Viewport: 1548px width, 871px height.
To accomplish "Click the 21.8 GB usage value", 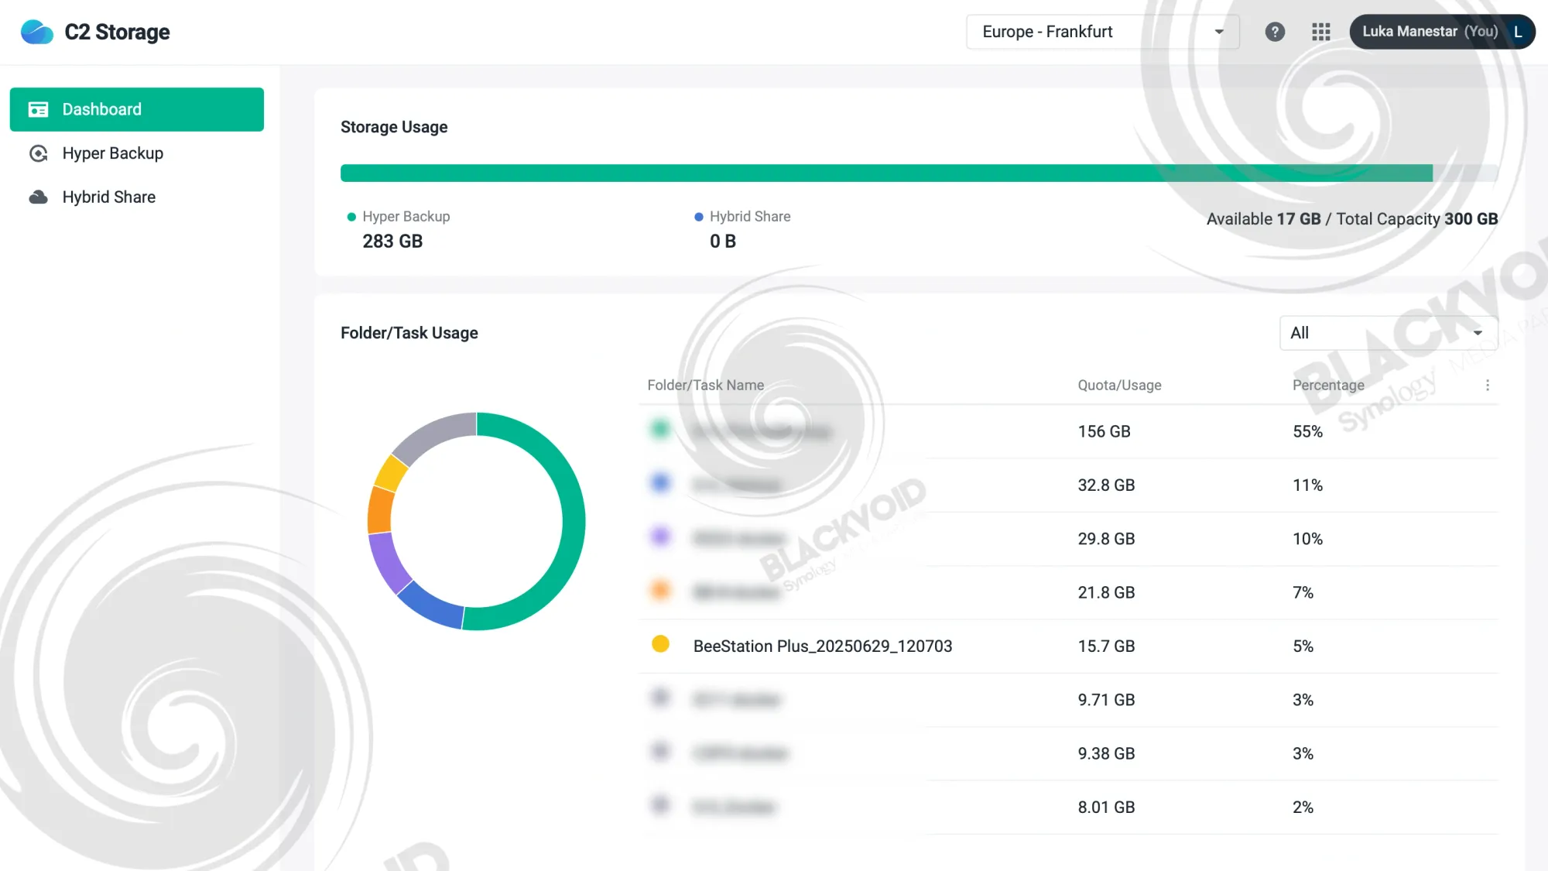I will point(1106,593).
